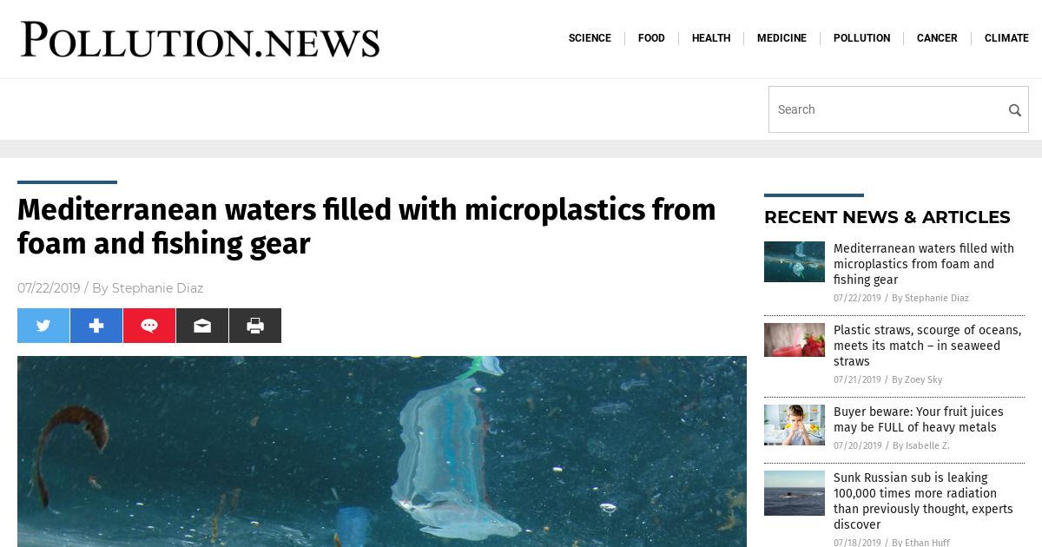Navigate to the POLLUTION category
The height and width of the screenshot is (547, 1042).
pos(861,38)
